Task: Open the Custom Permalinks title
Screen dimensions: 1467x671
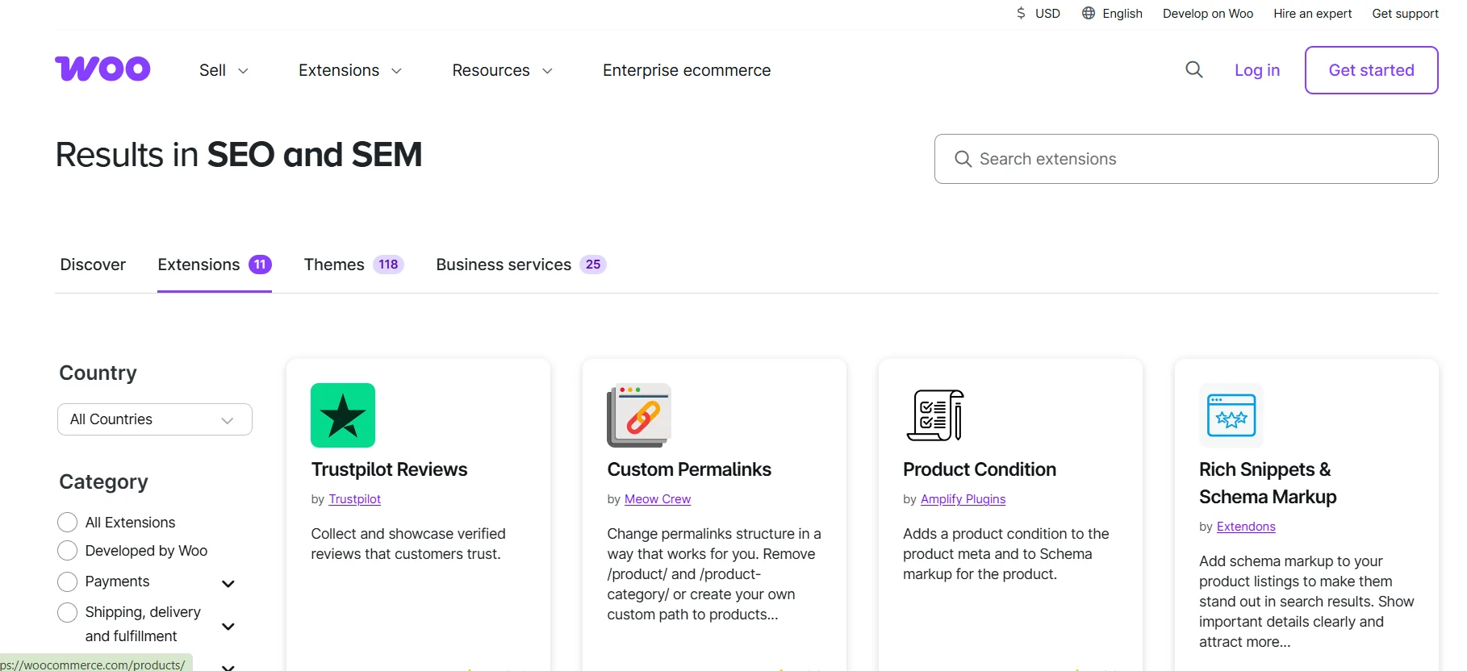Action: click(x=689, y=469)
